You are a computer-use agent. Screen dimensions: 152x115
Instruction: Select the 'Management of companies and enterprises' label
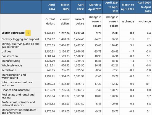point(19,111)
